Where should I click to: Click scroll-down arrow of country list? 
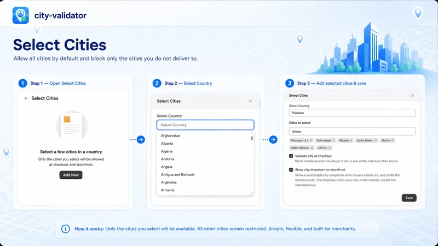[x=252, y=194]
